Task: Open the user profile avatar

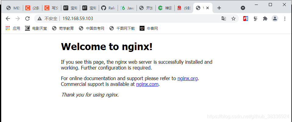Action: pos(275,19)
